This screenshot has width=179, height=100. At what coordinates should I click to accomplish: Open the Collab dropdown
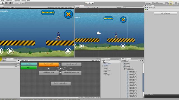tap(149, 3)
